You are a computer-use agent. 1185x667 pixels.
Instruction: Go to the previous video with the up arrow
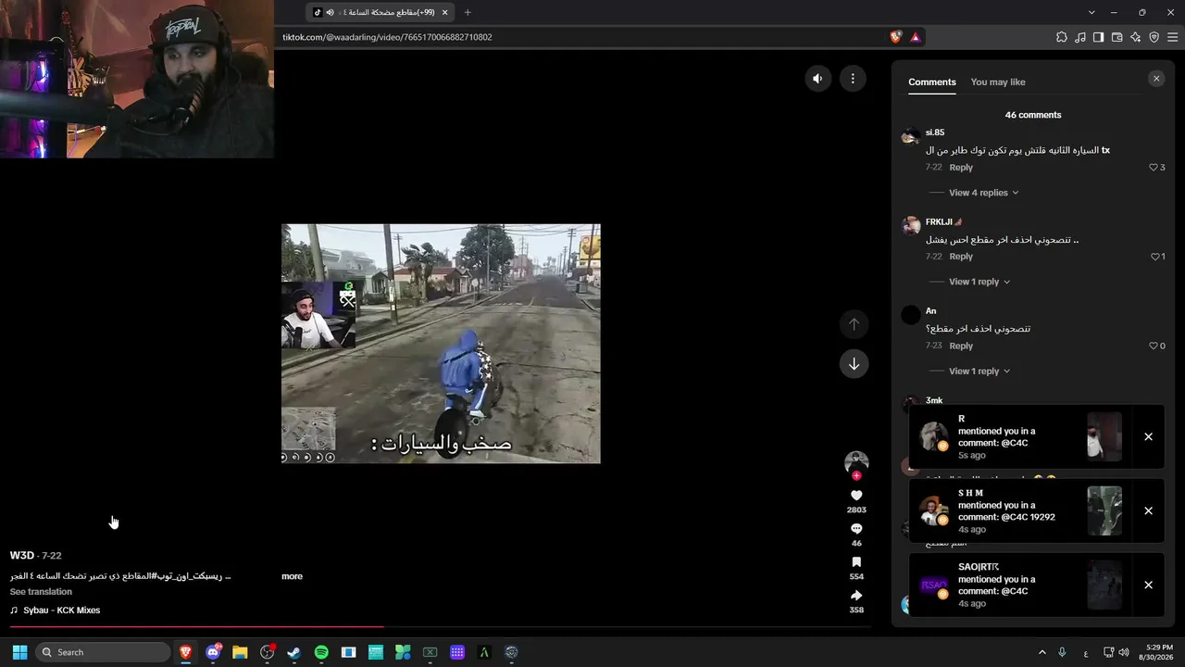(x=854, y=324)
